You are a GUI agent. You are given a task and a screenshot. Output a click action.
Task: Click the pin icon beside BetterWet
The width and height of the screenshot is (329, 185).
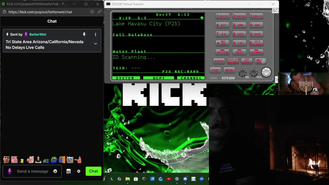tap(84, 34)
